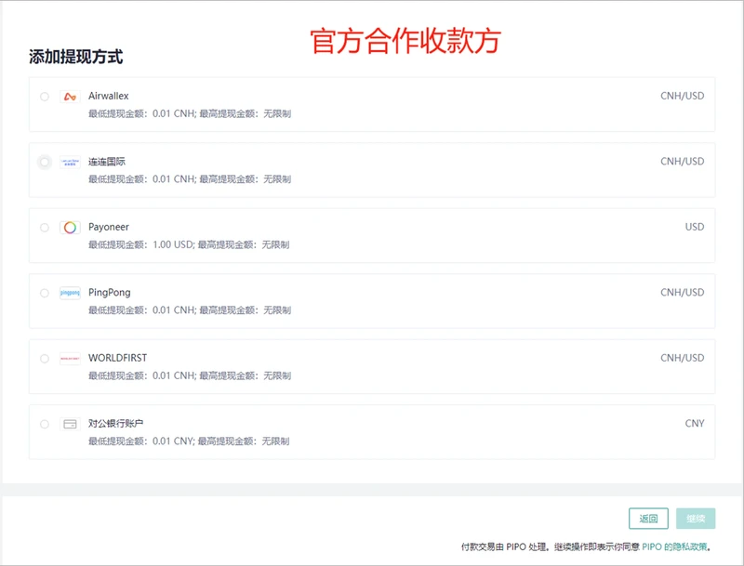Viewport: 744px width, 566px height.
Task: Choose the PingPong radio button
Action: (x=45, y=293)
